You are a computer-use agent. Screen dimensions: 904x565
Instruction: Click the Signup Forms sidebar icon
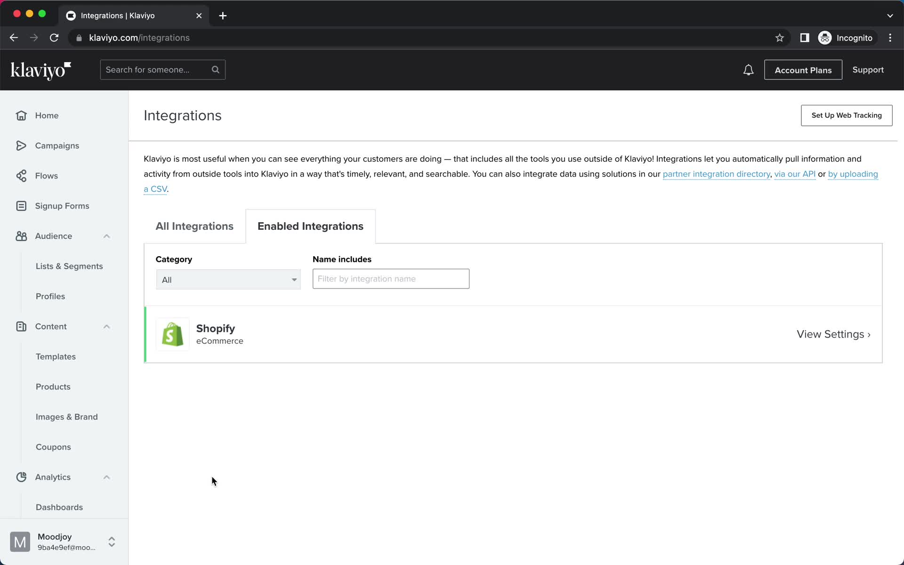tap(21, 206)
